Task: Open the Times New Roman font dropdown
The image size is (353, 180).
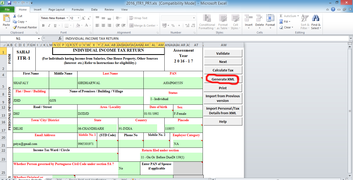Action: pyautogui.click(x=67, y=18)
